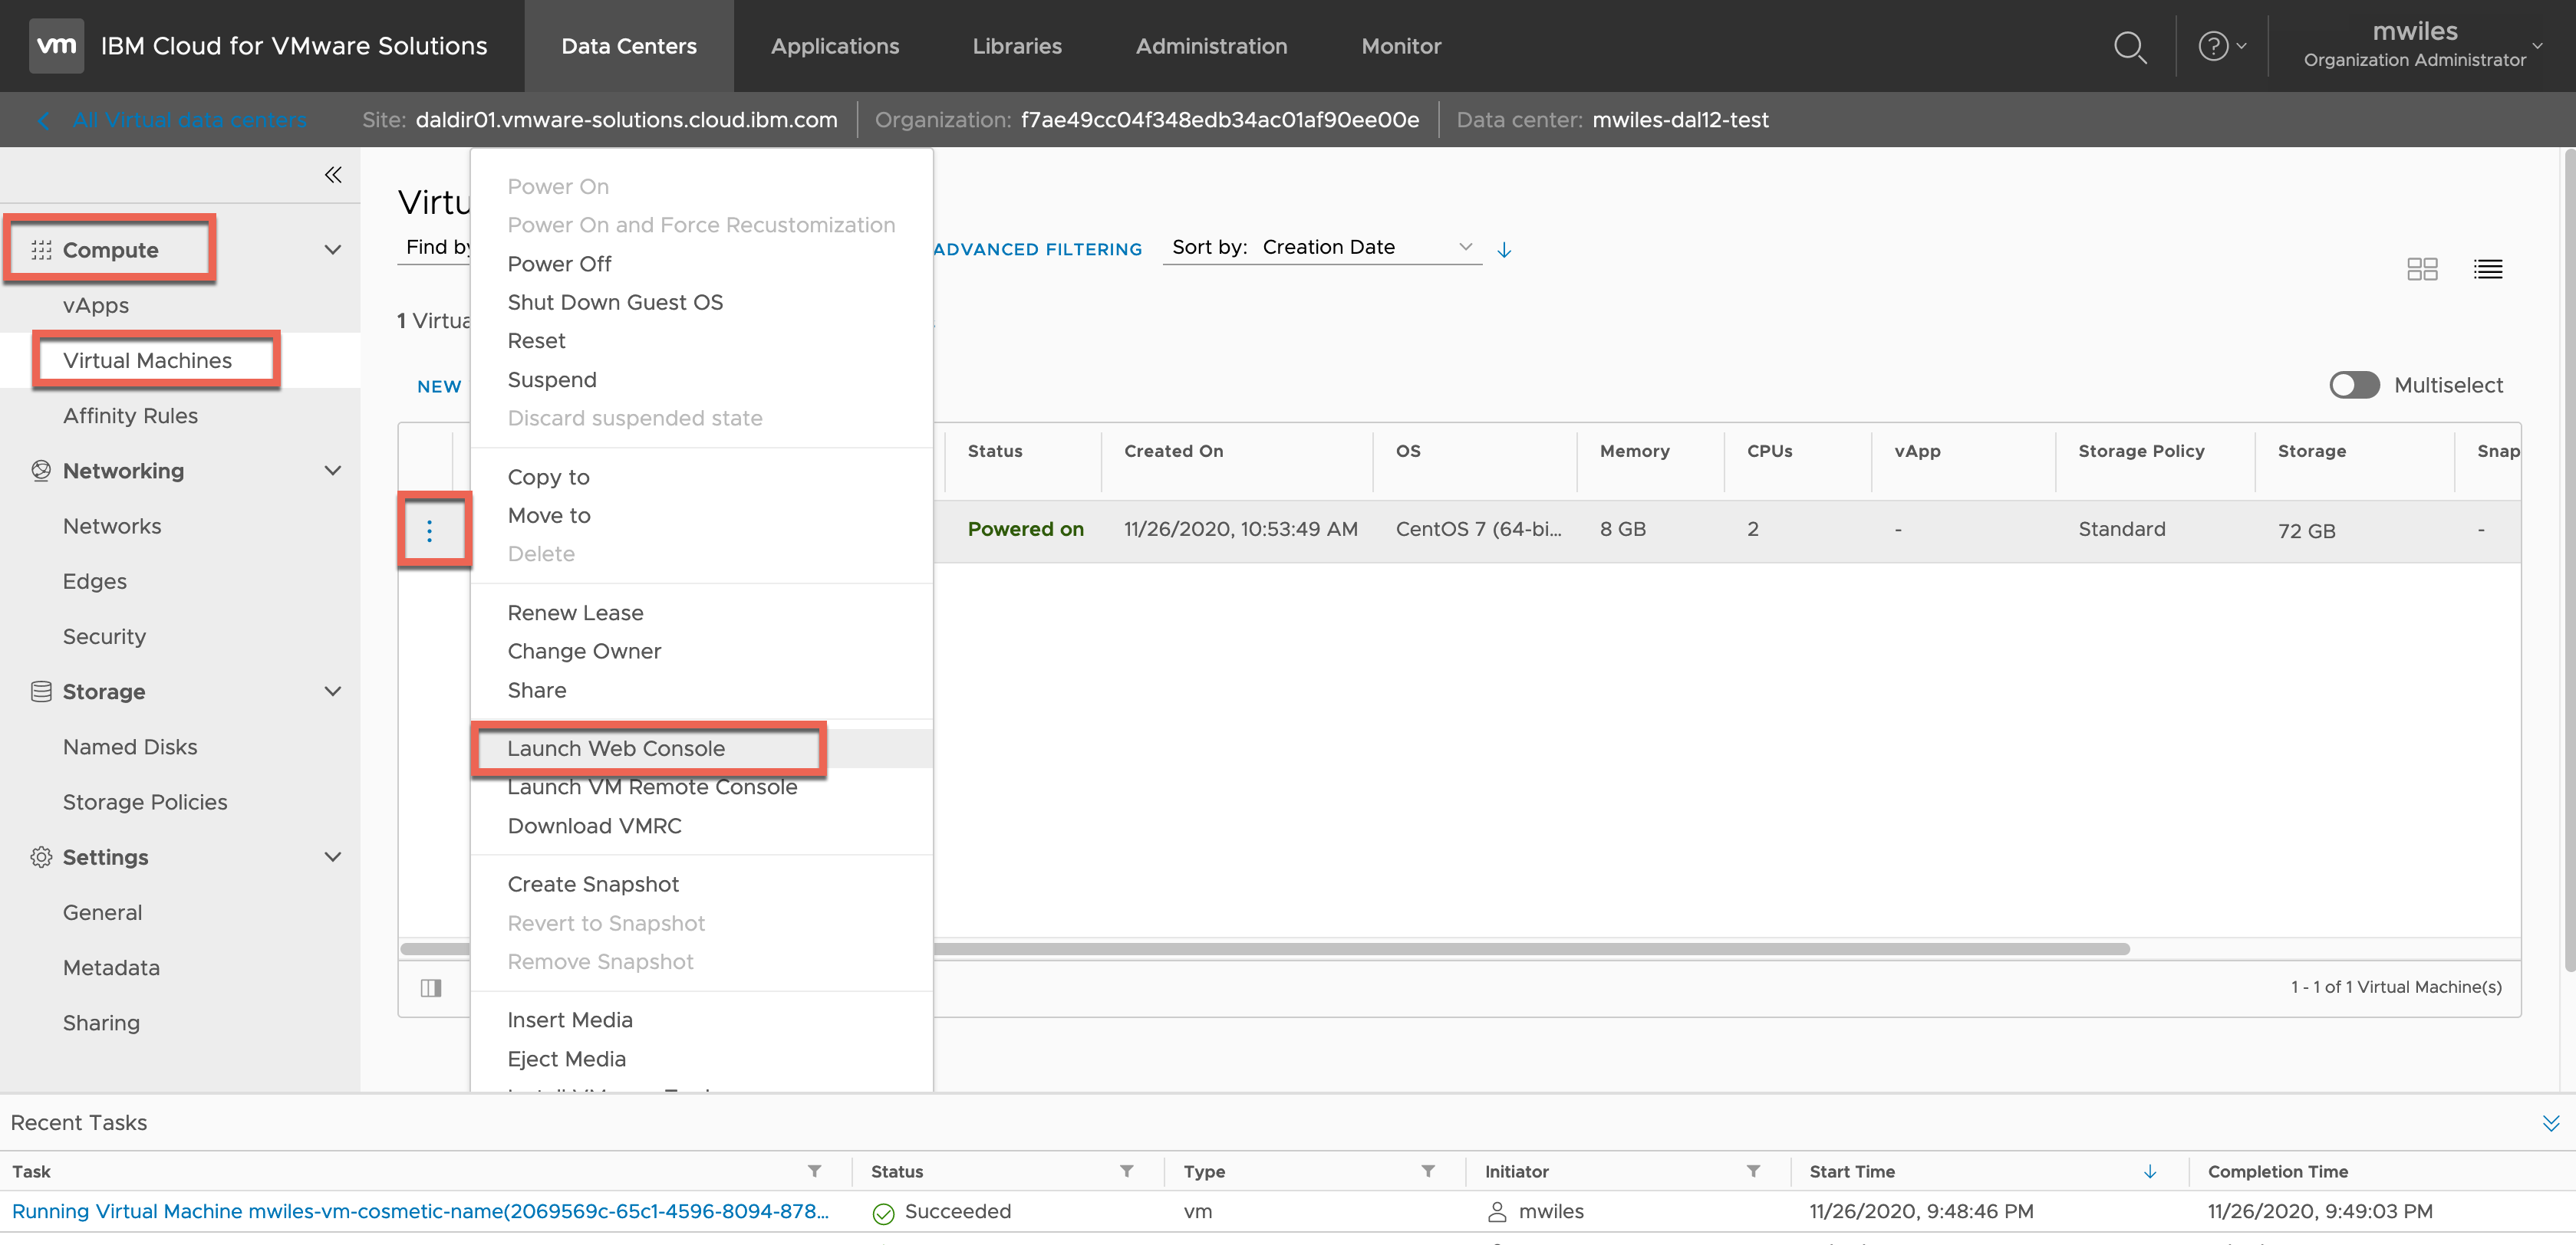The image size is (2576, 1245).
Task: Click the VM three-dot actions icon
Action: click(430, 531)
